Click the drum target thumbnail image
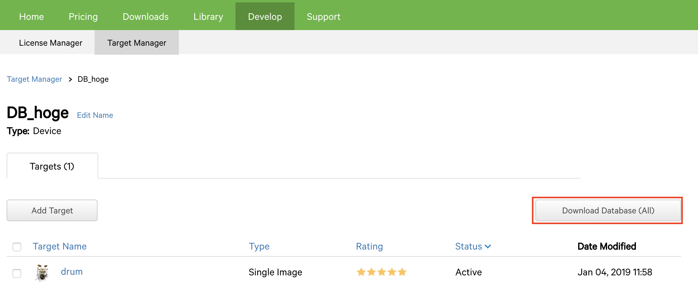The width and height of the screenshot is (698, 306). (42, 273)
